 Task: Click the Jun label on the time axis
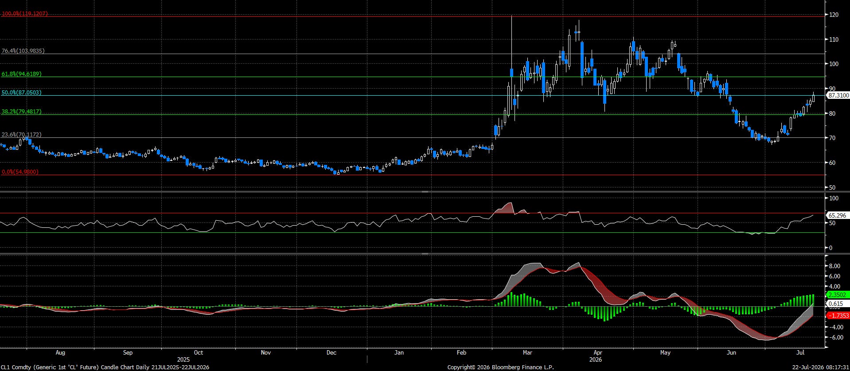coord(732,353)
